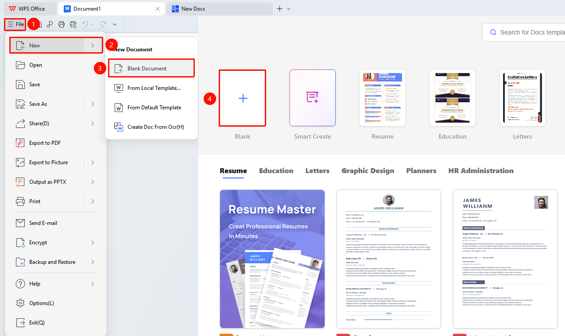Close the Document1 tab
This screenshot has height=336, width=565.
click(158, 9)
